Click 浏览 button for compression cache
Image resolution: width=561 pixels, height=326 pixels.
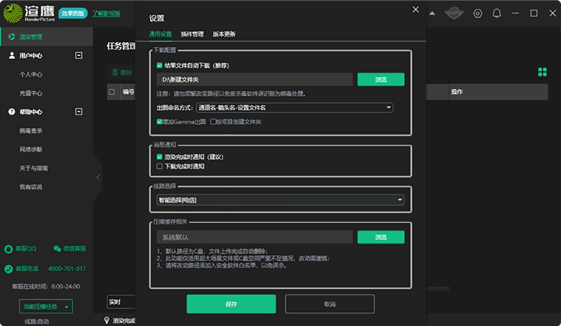click(381, 237)
